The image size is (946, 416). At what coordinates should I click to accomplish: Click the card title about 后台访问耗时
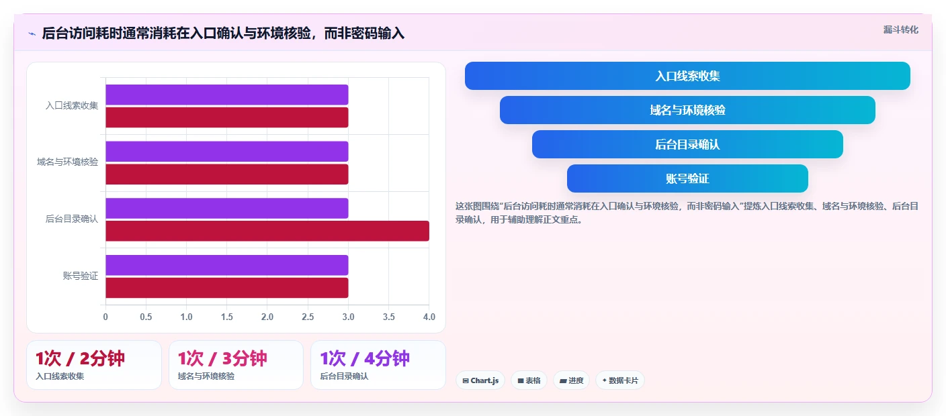coord(223,33)
